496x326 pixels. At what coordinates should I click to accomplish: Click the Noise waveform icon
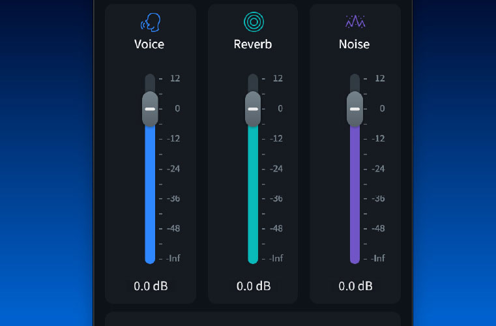pyautogui.click(x=355, y=22)
